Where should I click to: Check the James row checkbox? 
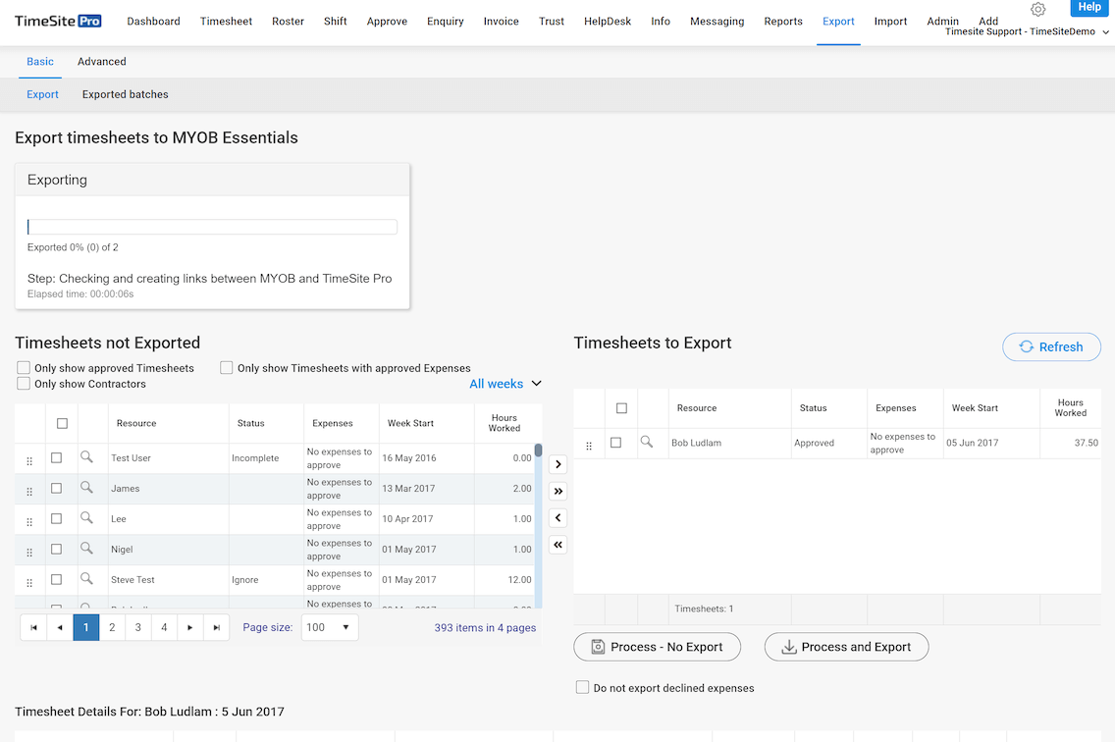tap(56, 488)
